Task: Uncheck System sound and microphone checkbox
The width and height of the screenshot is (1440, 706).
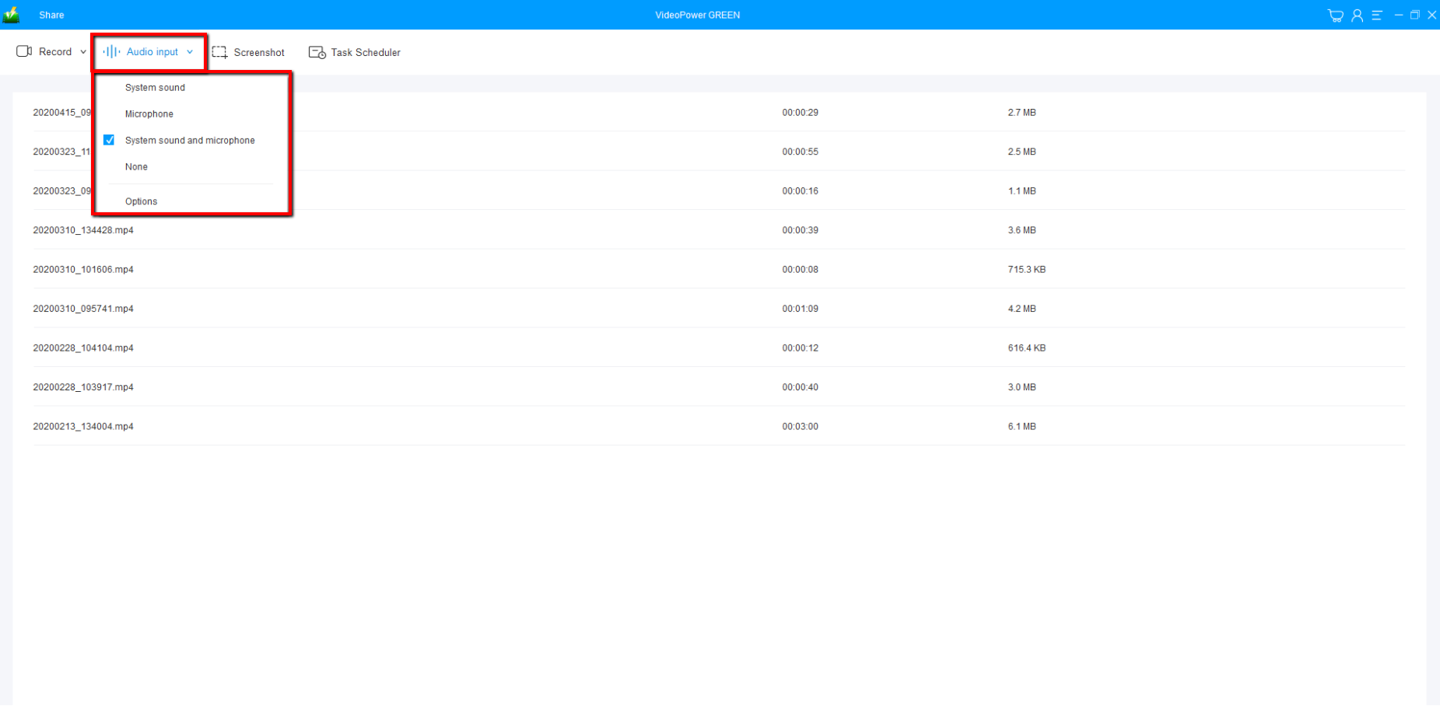Action: (x=109, y=140)
